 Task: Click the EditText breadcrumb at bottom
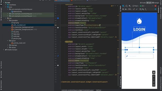pyautogui.click(x=98, y=90)
